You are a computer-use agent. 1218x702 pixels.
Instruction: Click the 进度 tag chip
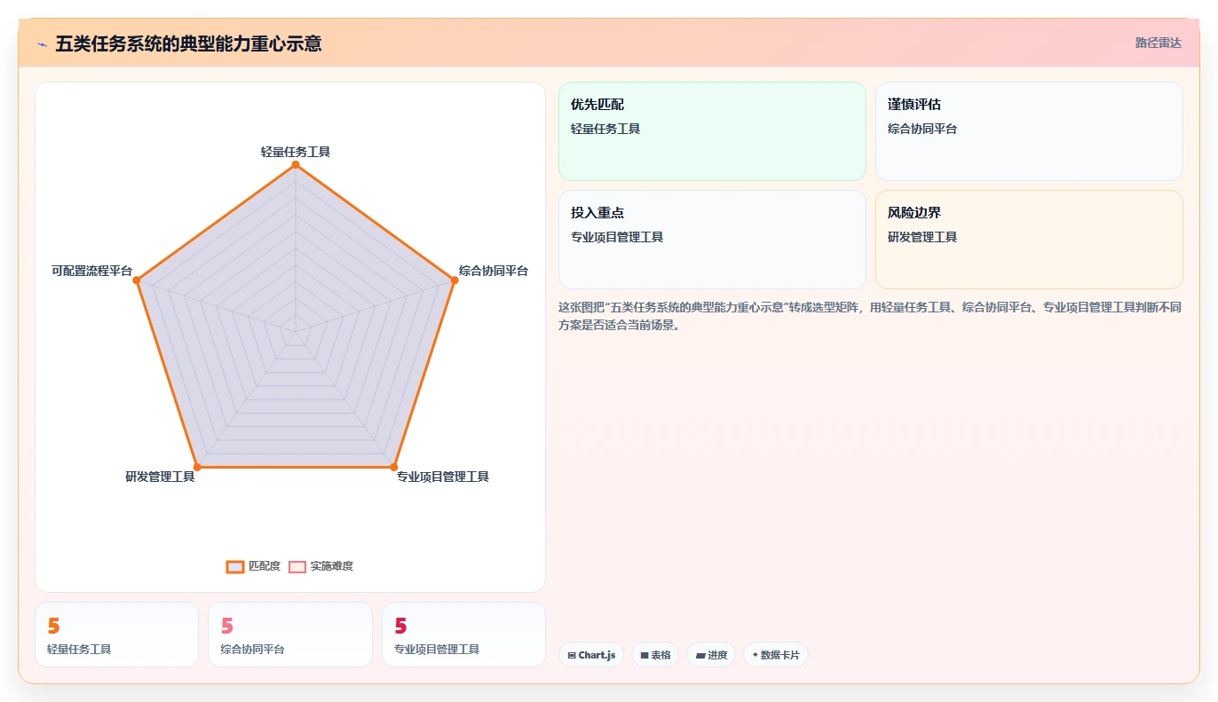tap(711, 655)
